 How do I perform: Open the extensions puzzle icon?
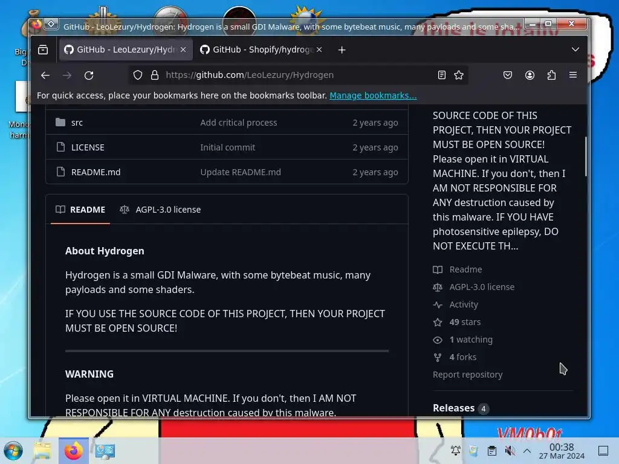tap(551, 75)
